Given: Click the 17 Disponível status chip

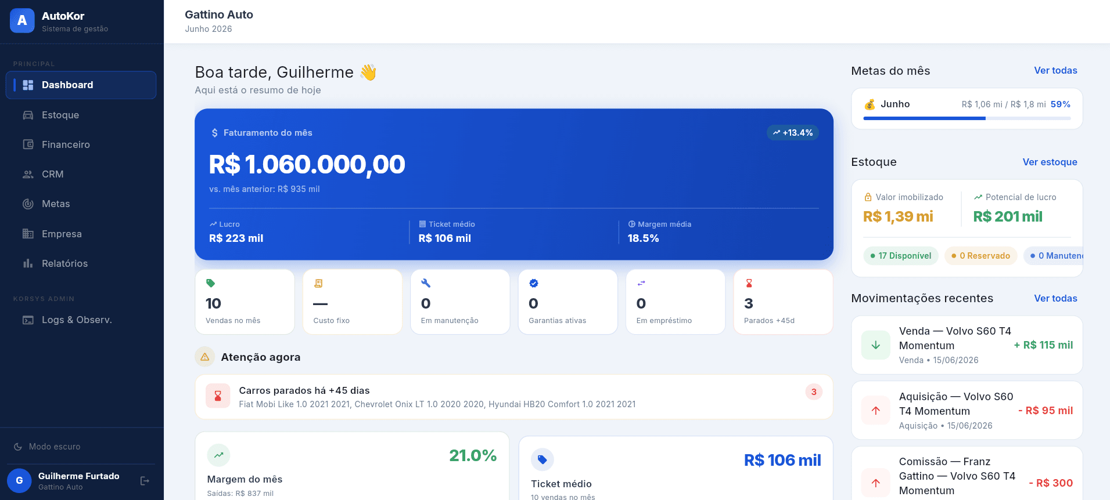Looking at the screenshot, I should (x=901, y=256).
